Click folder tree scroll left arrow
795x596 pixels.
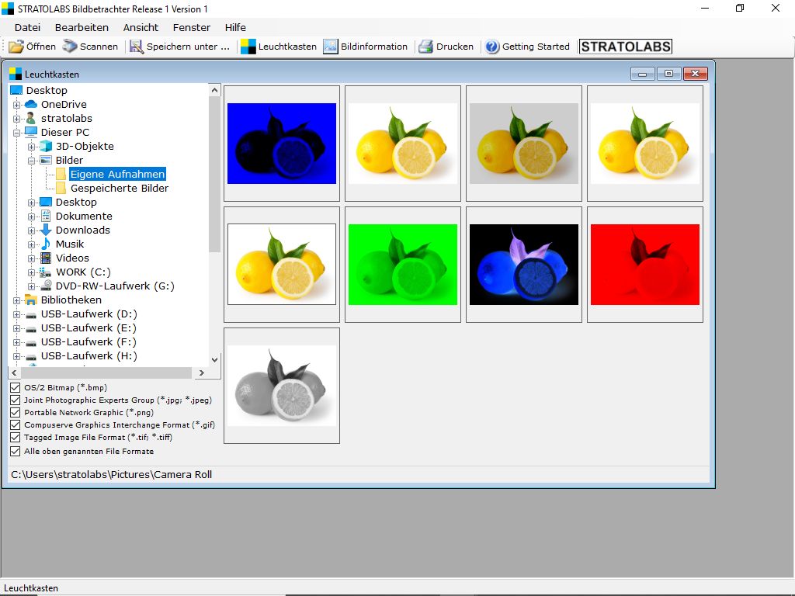tap(14, 373)
